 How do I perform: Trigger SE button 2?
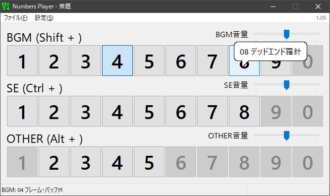(x=54, y=111)
